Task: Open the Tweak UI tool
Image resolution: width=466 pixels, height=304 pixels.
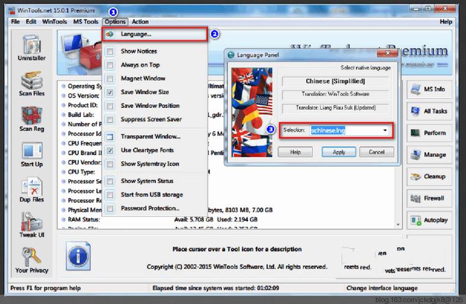Action: 32,225
